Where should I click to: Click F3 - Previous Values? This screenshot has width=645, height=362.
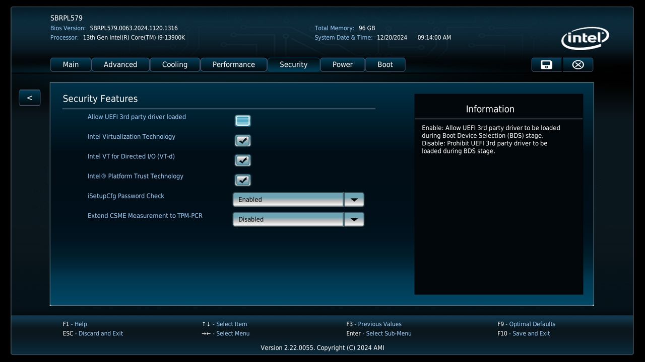(x=374, y=324)
